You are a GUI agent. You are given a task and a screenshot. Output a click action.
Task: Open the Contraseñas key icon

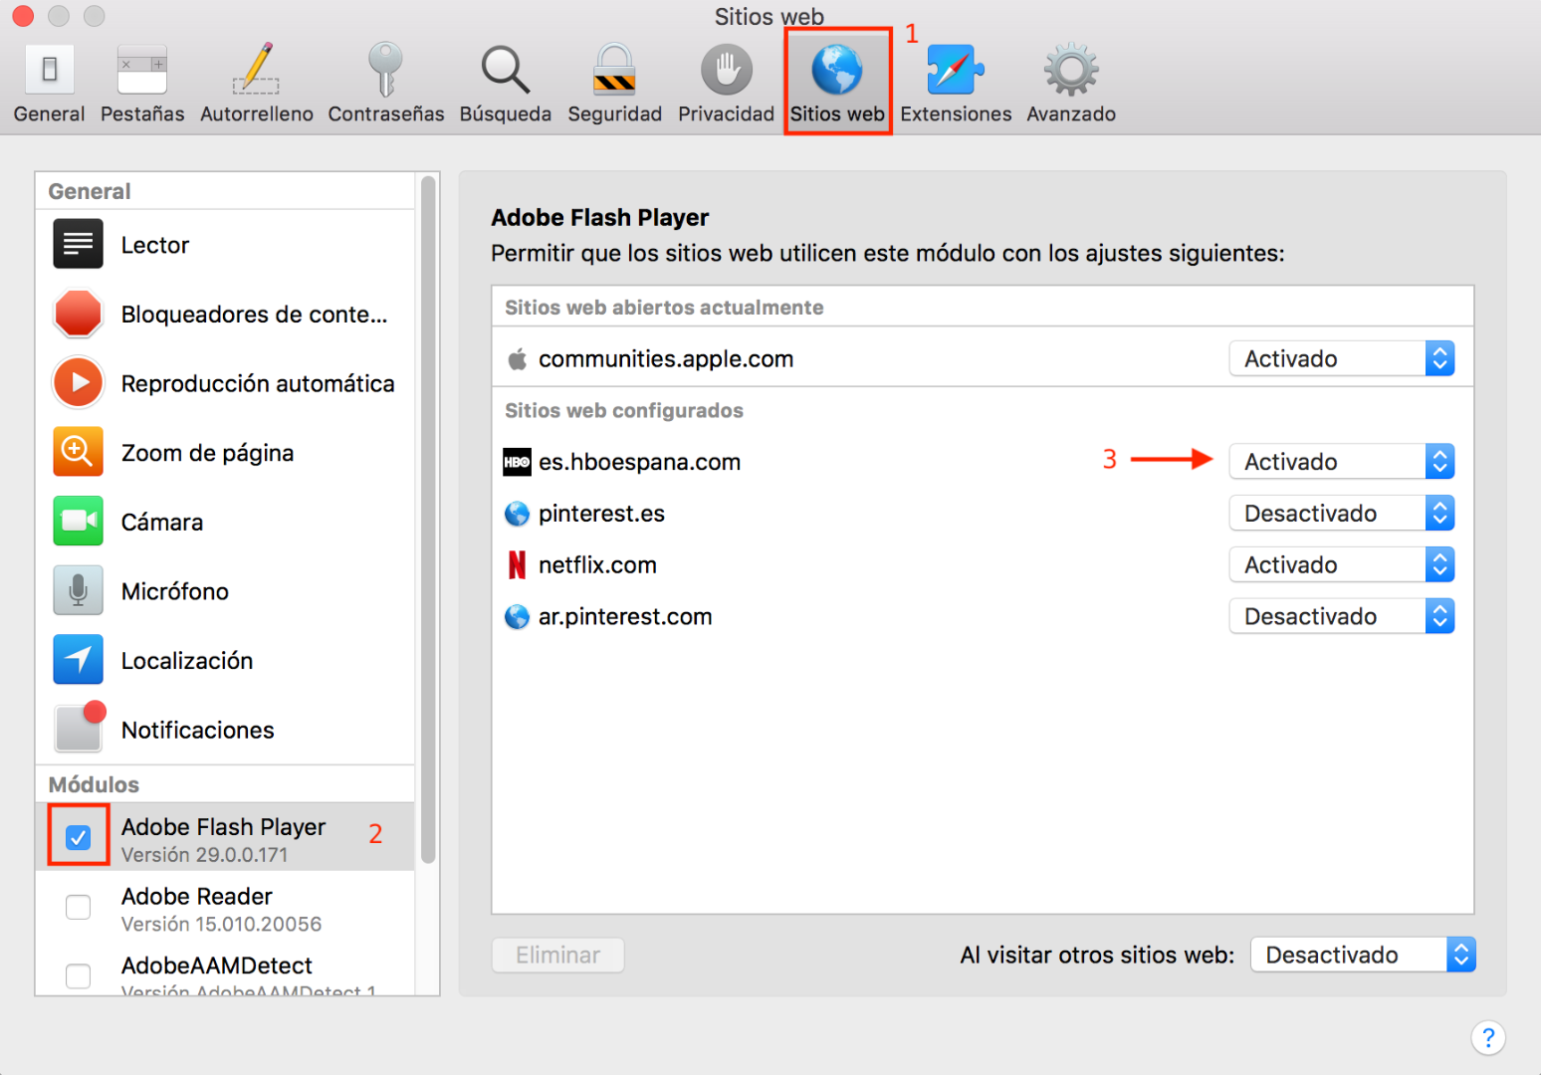[x=385, y=72]
